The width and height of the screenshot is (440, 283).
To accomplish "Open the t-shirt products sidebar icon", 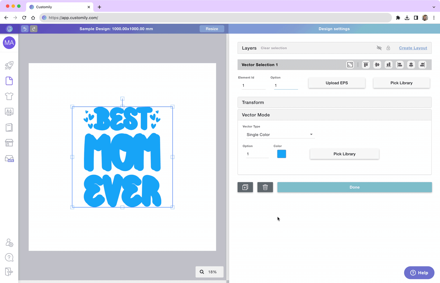I will point(9,96).
